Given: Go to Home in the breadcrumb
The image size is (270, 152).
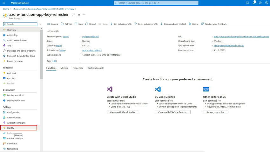Looking at the screenshot, I should (x=6, y=9).
